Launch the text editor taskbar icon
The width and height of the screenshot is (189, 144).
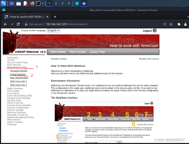[25, 4]
